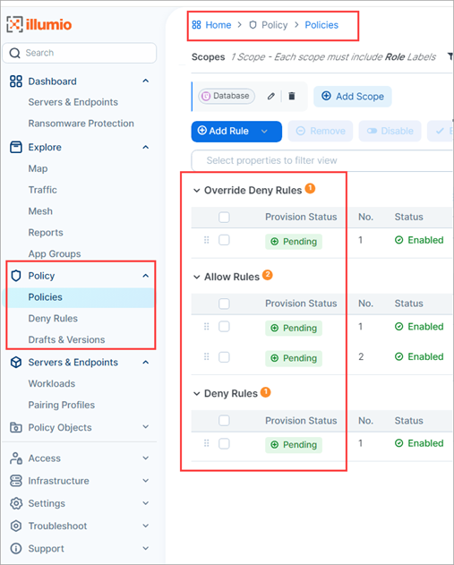Click the Access user-lock icon
The height and width of the screenshot is (565, 454).
(x=16, y=458)
